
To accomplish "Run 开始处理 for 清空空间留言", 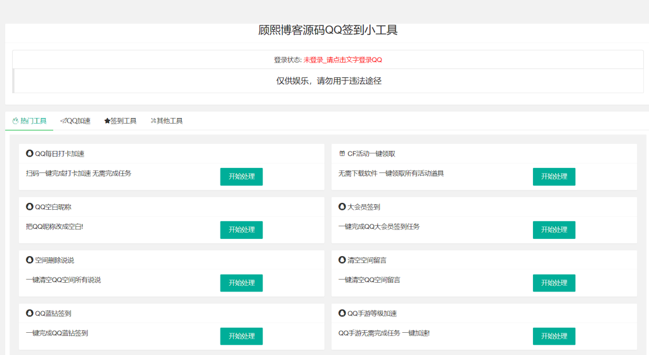I will pos(554,283).
